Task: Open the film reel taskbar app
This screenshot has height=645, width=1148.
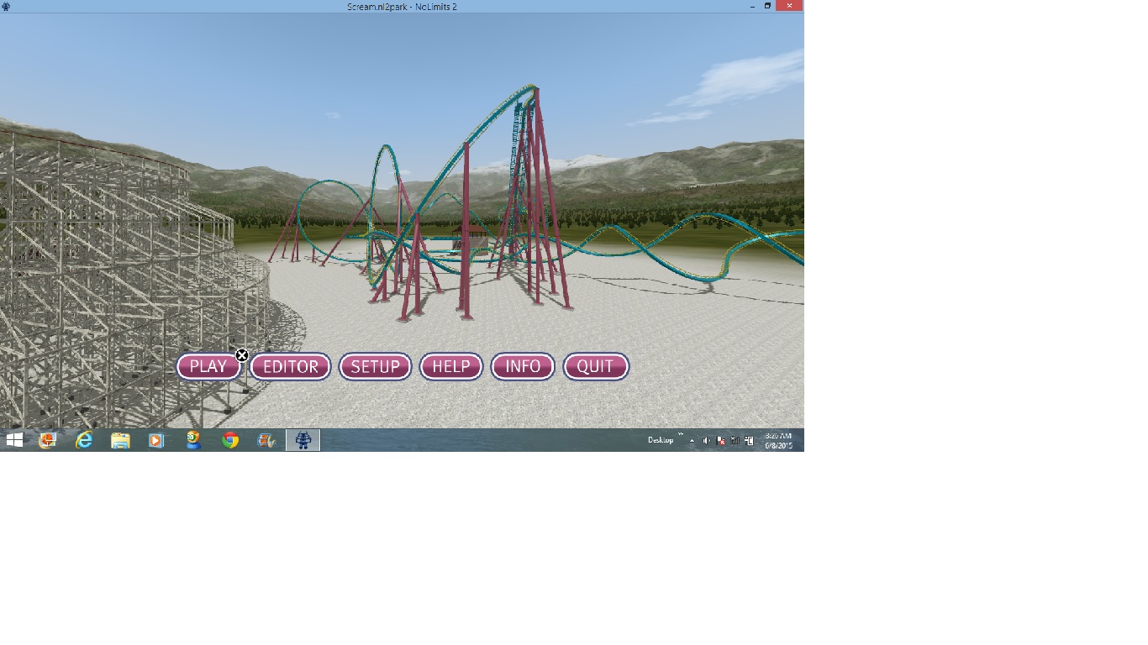Action: 266,440
